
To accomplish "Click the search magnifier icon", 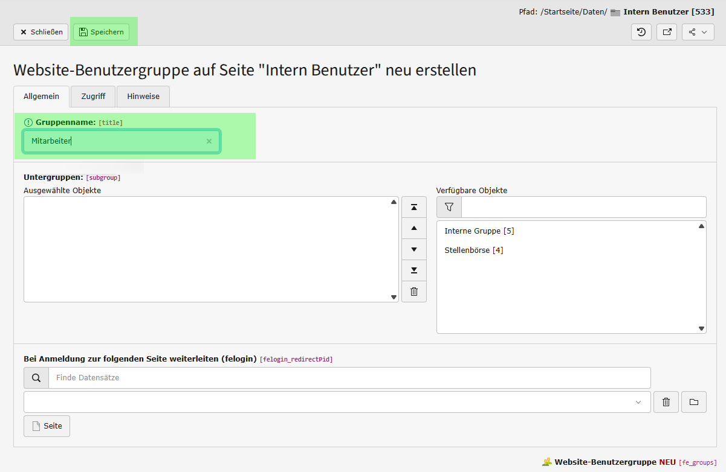I will tap(36, 378).
